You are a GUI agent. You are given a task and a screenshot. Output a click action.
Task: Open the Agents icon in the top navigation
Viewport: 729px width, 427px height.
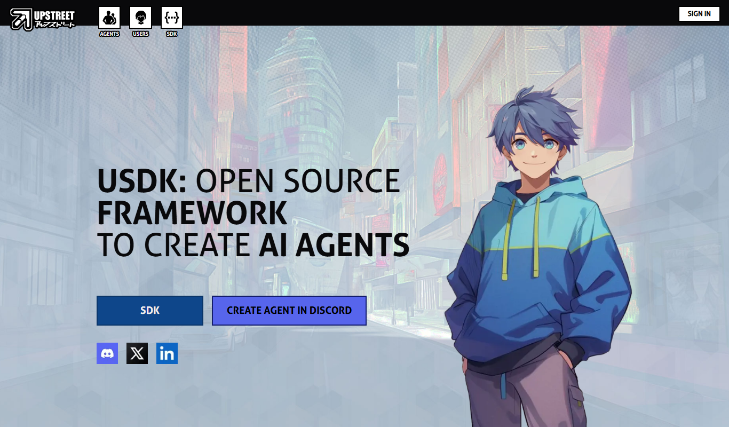109,18
